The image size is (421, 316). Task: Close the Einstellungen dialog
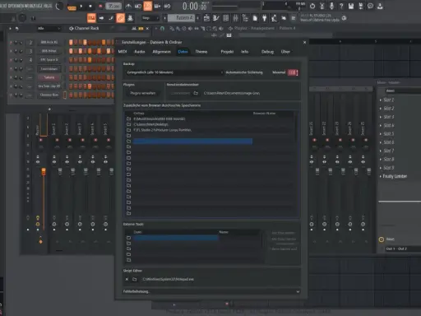(304, 42)
